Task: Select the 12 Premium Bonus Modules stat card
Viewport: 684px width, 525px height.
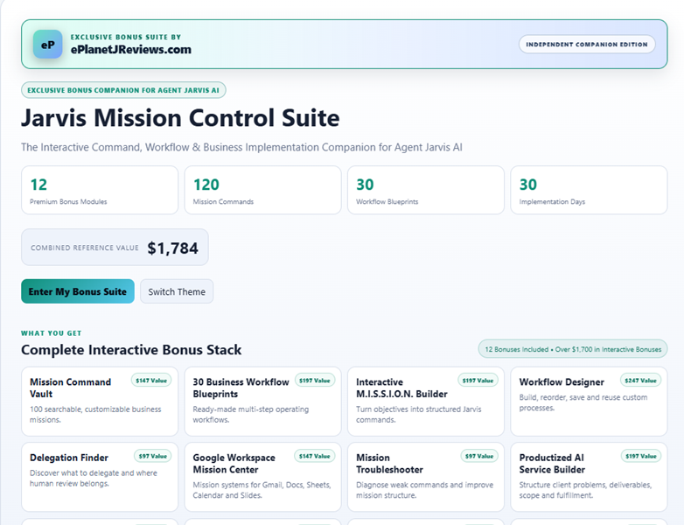Action: point(100,190)
